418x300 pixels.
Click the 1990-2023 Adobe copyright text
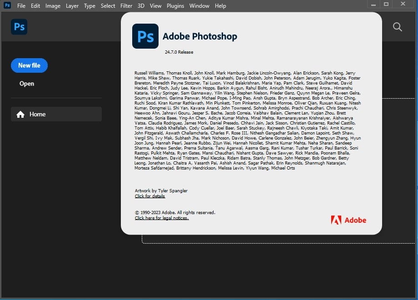(175, 213)
